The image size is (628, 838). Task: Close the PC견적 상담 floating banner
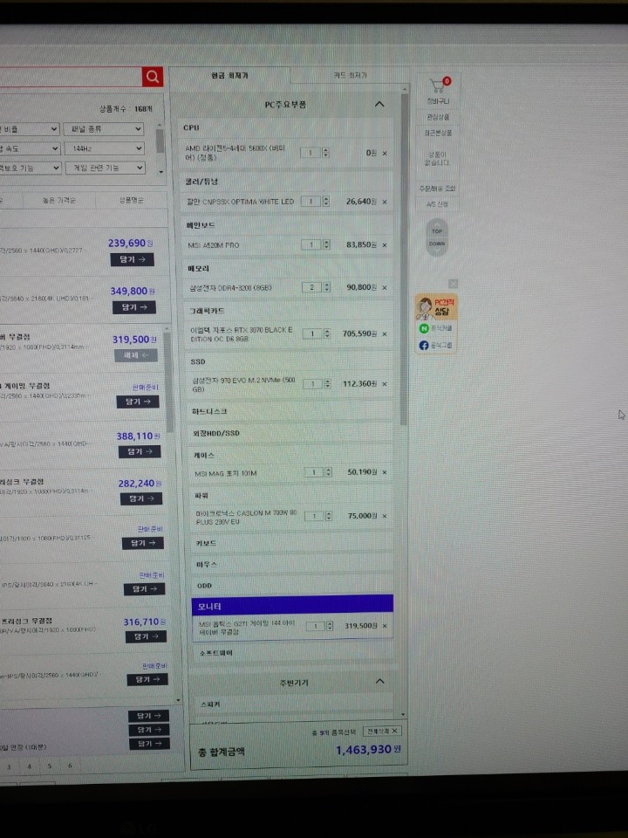click(x=454, y=284)
